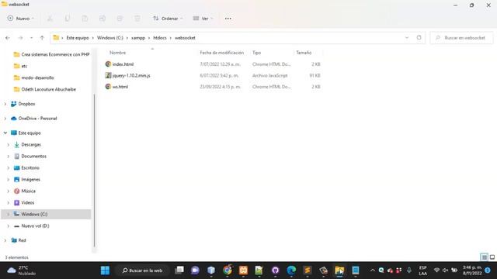The height and width of the screenshot is (279, 497).
Task: Collapse the Este equipo tree node
Action: [5, 133]
